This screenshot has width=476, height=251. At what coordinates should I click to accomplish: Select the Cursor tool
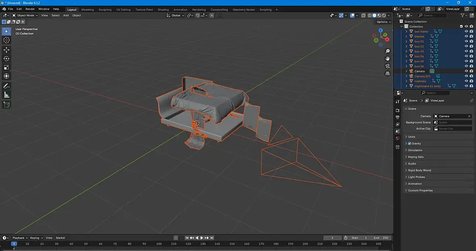point(6,40)
